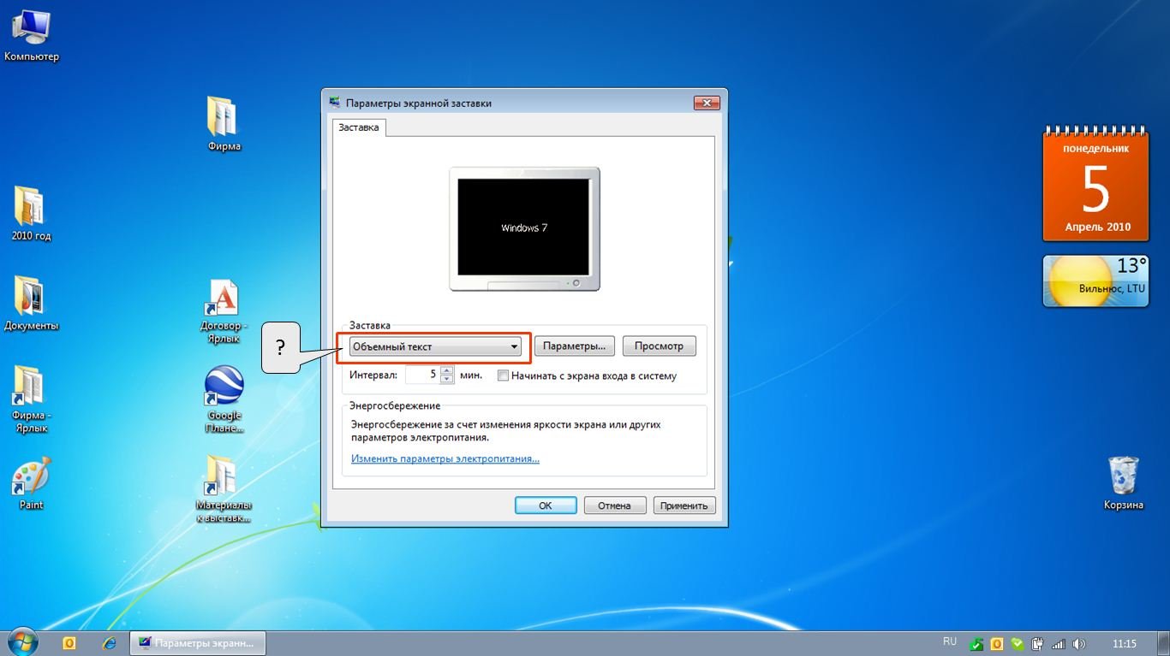1170x656 pixels.
Task: Select the Фирма folder on desktop
Action: (224, 118)
